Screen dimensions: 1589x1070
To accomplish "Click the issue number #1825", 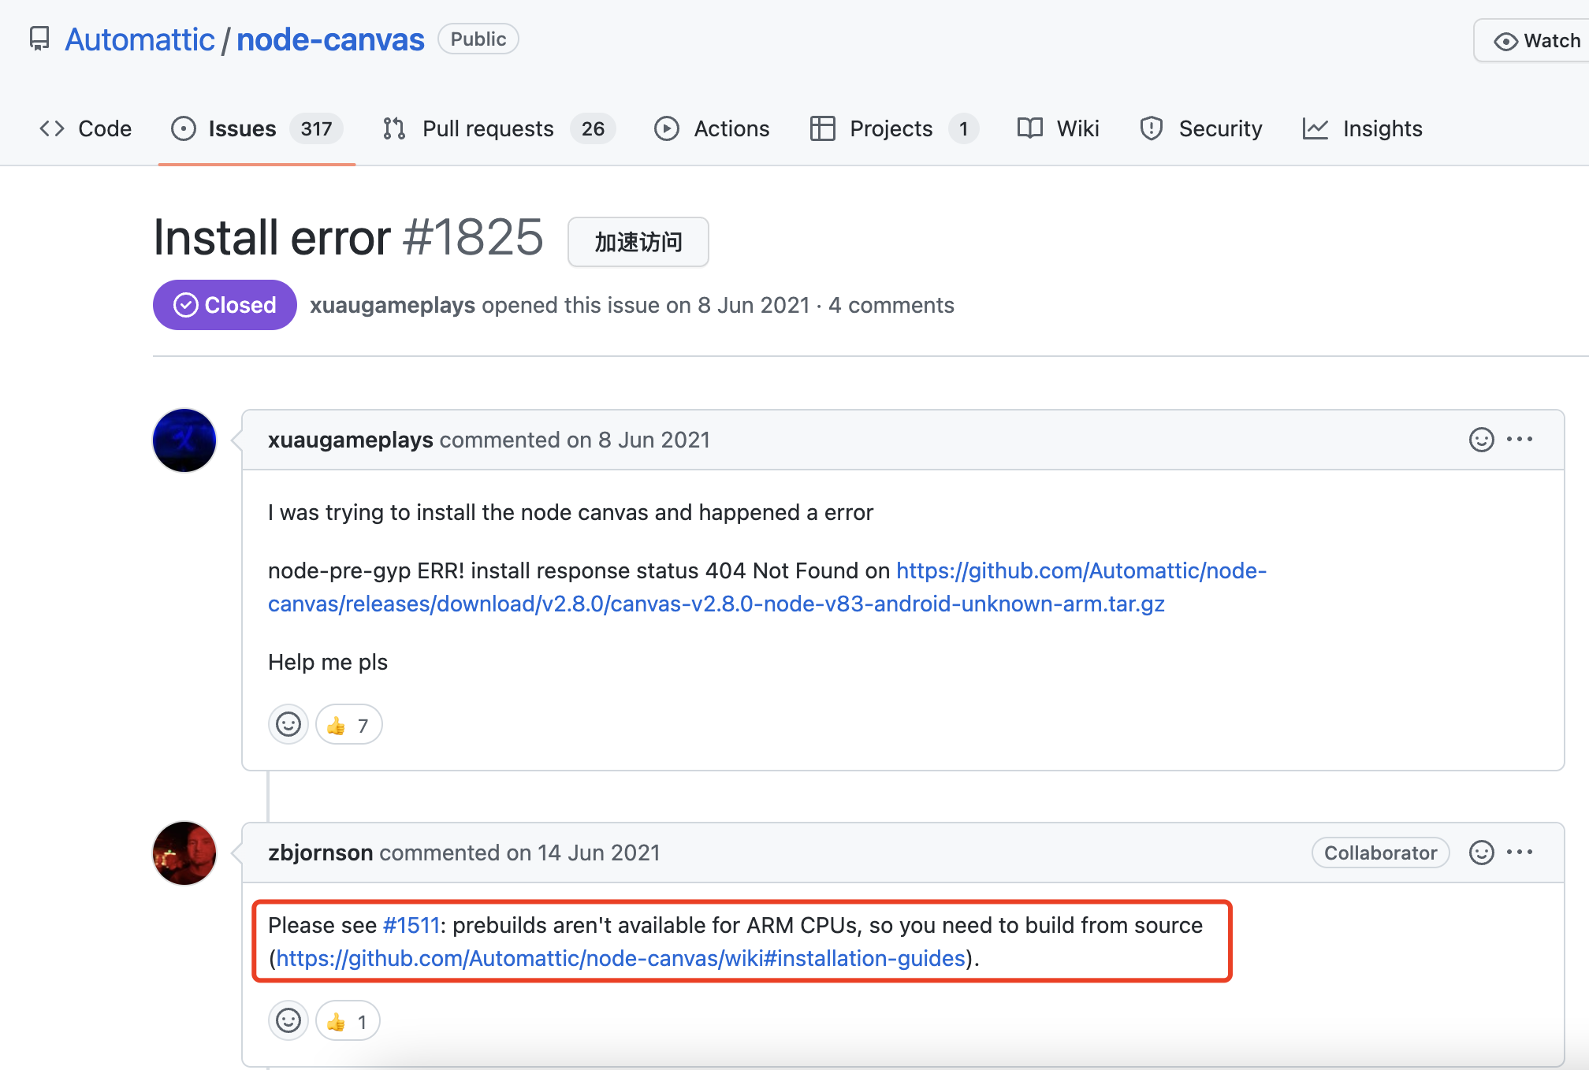I will click(x=473, y=237).
